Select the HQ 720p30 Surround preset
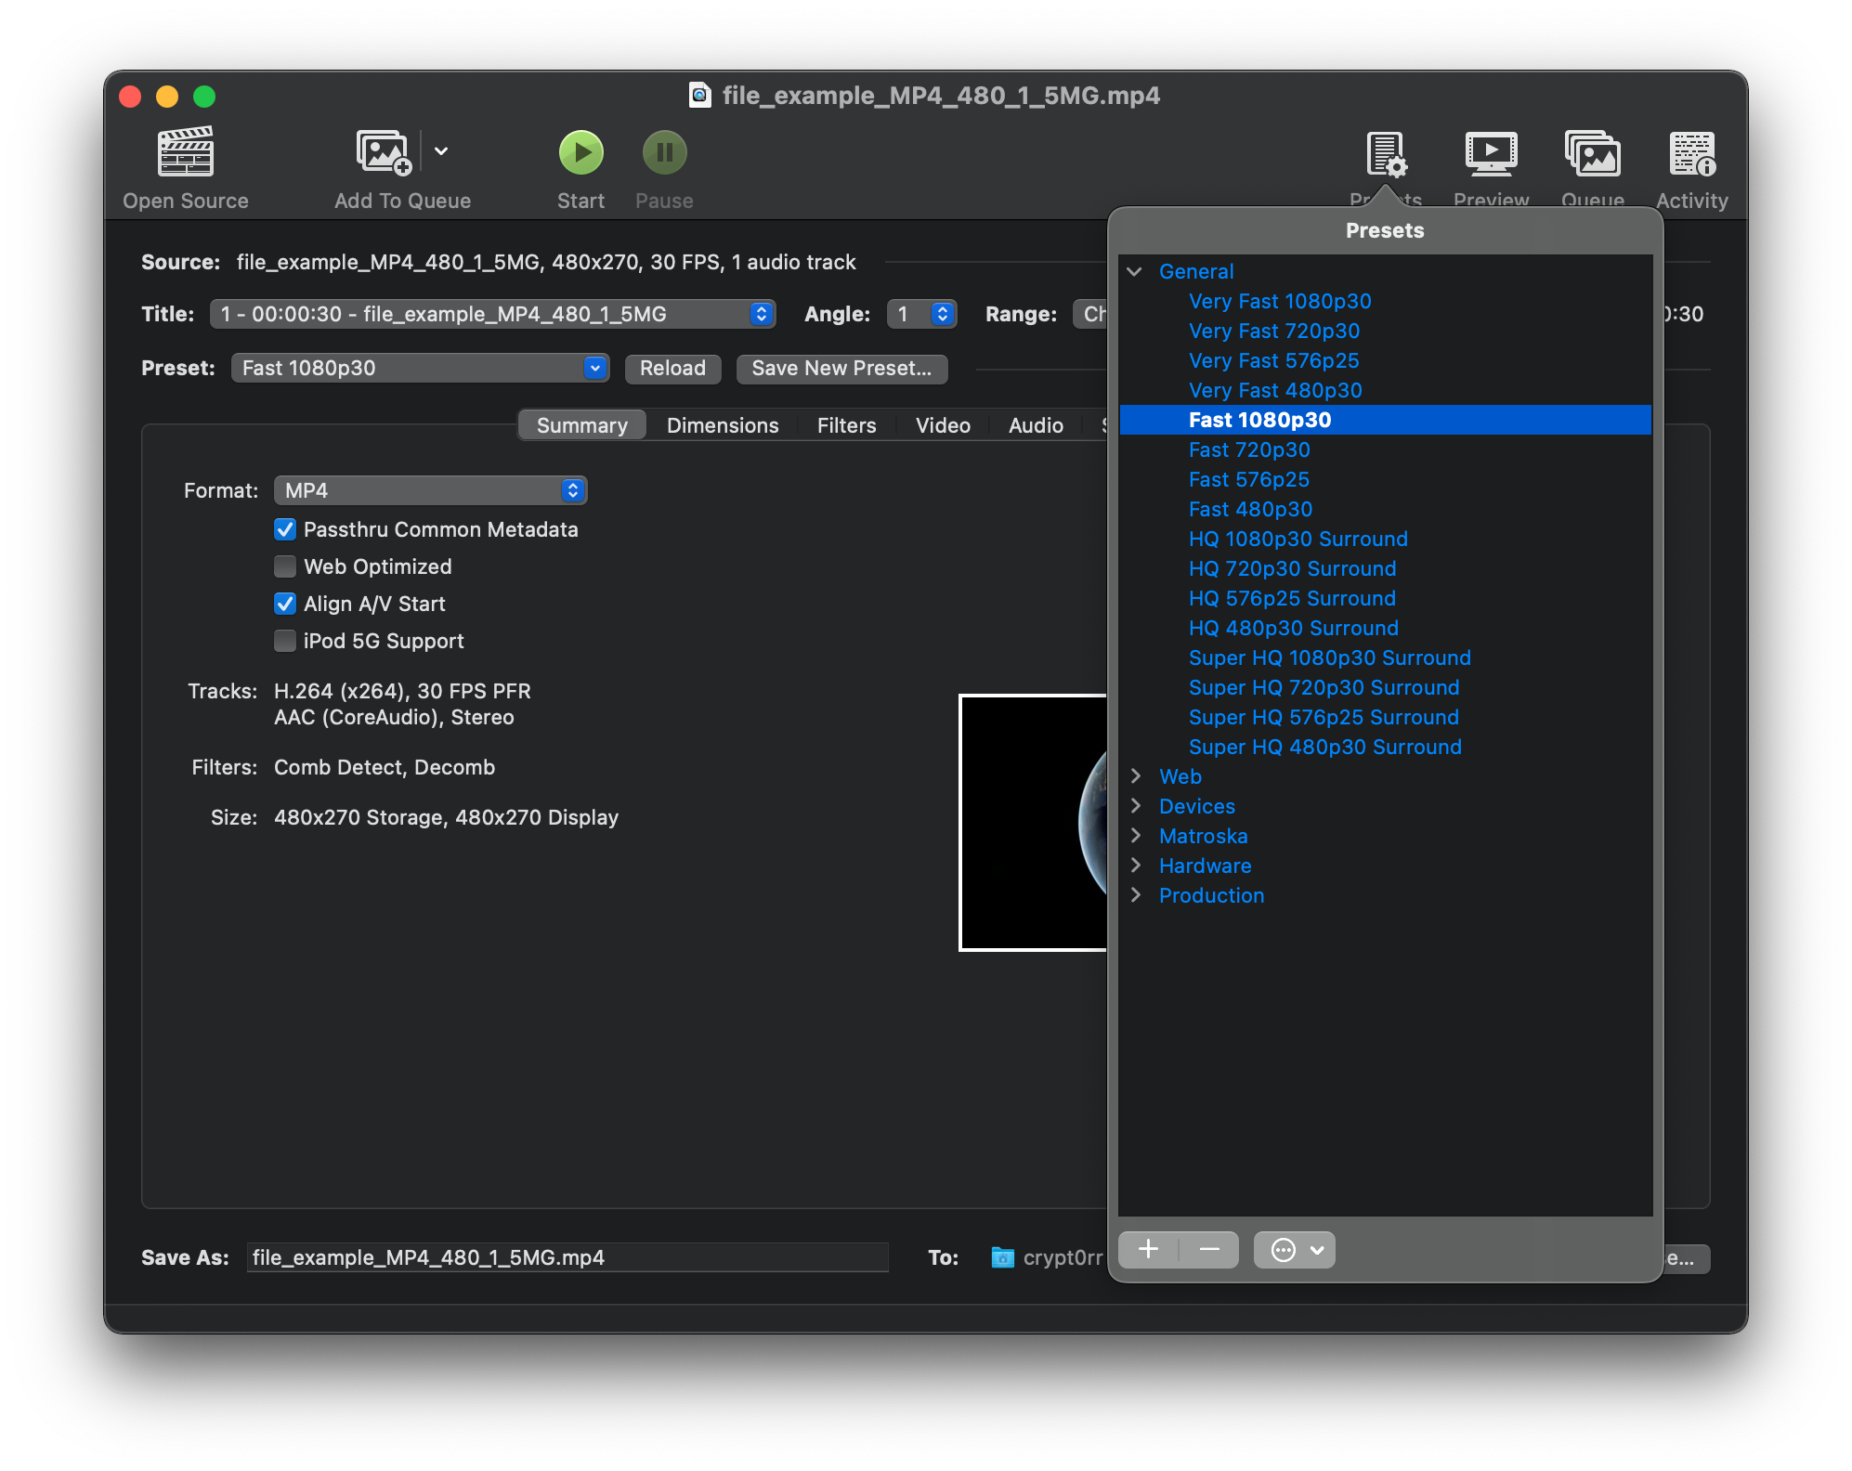The width and height of the screenshot is (1852, 1471). [x=1292, y=568]
